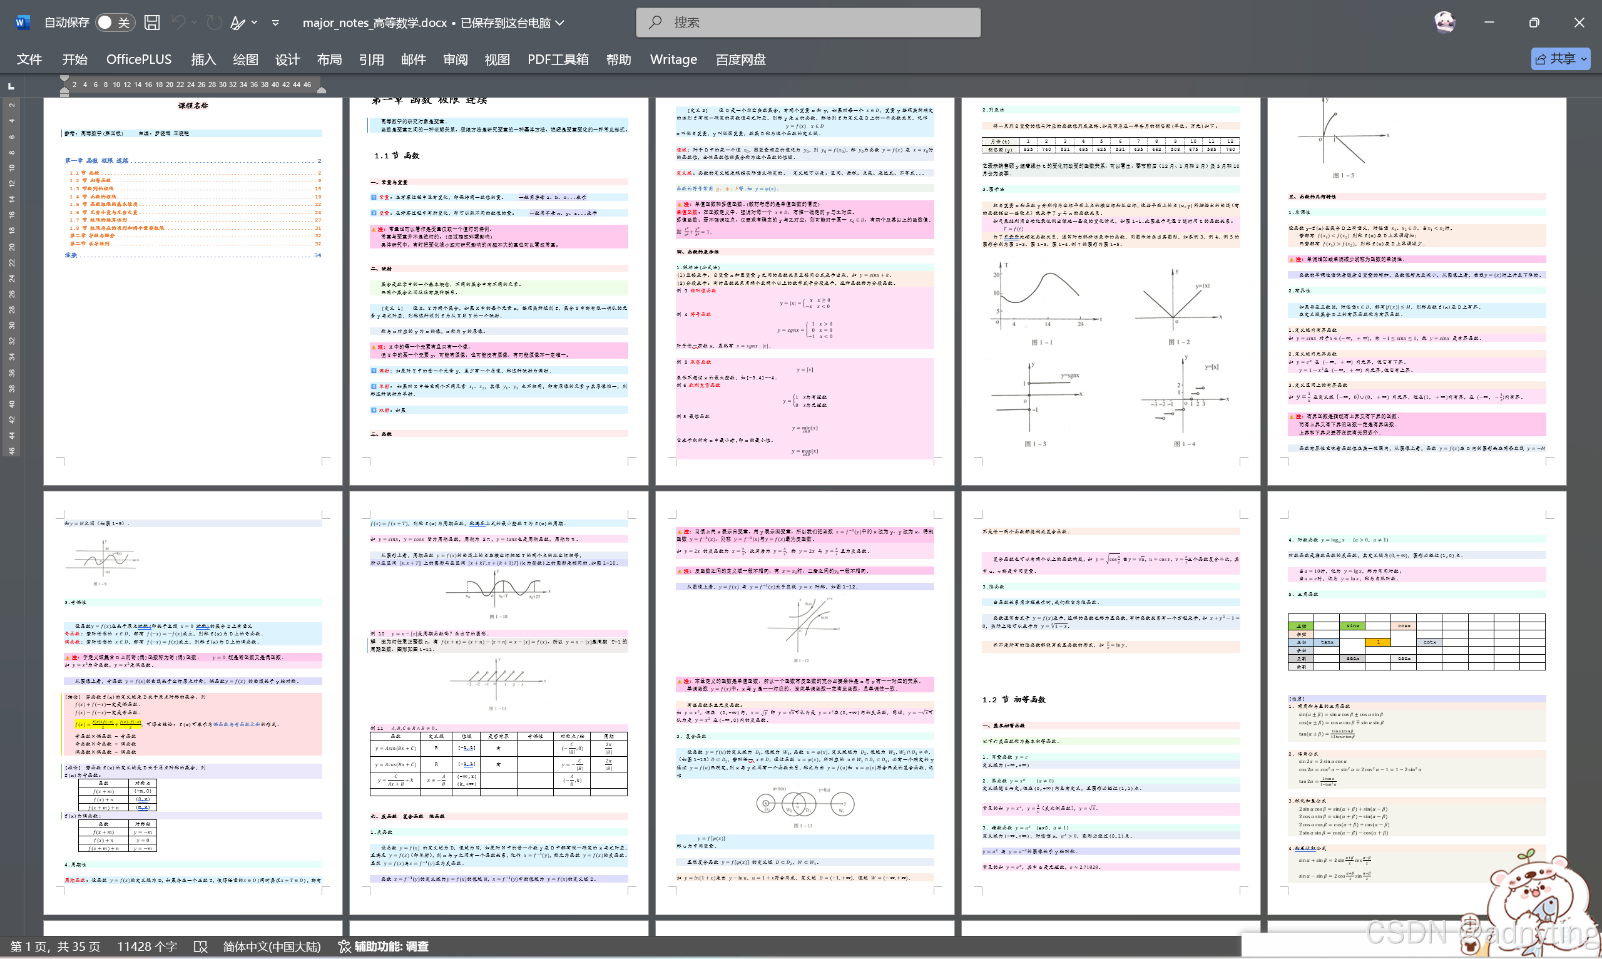
Task: Click the tab stop selector at ruler corner
Action: pos(11,86)
